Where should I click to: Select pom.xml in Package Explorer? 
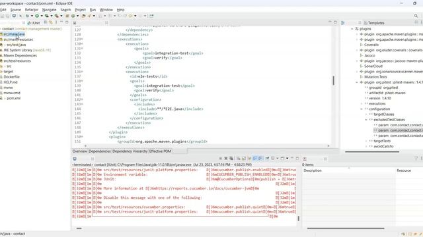click(13, 98)
